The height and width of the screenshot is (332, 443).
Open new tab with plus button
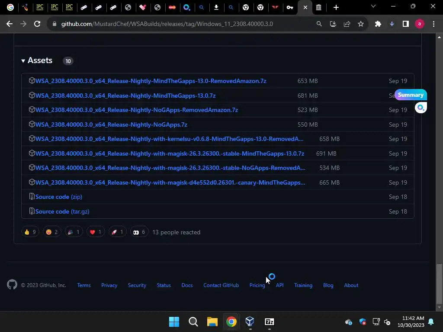(336, 8)
